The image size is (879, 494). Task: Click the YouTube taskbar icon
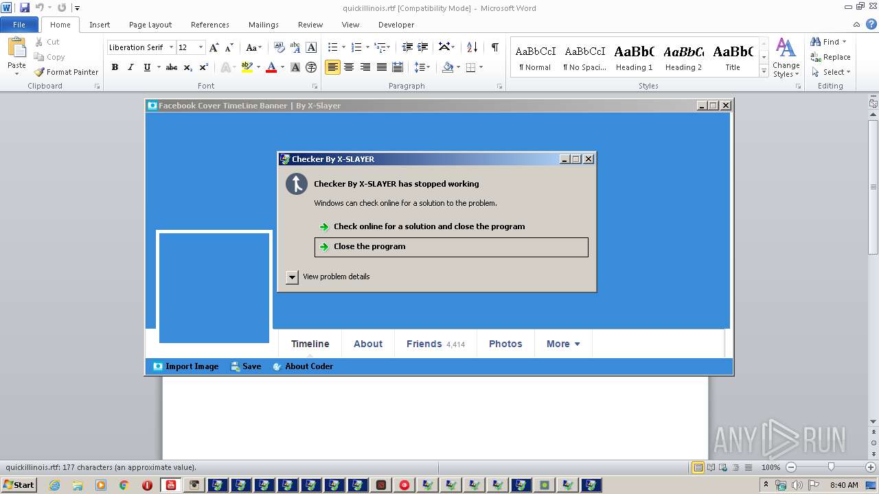tap(171, 485)
